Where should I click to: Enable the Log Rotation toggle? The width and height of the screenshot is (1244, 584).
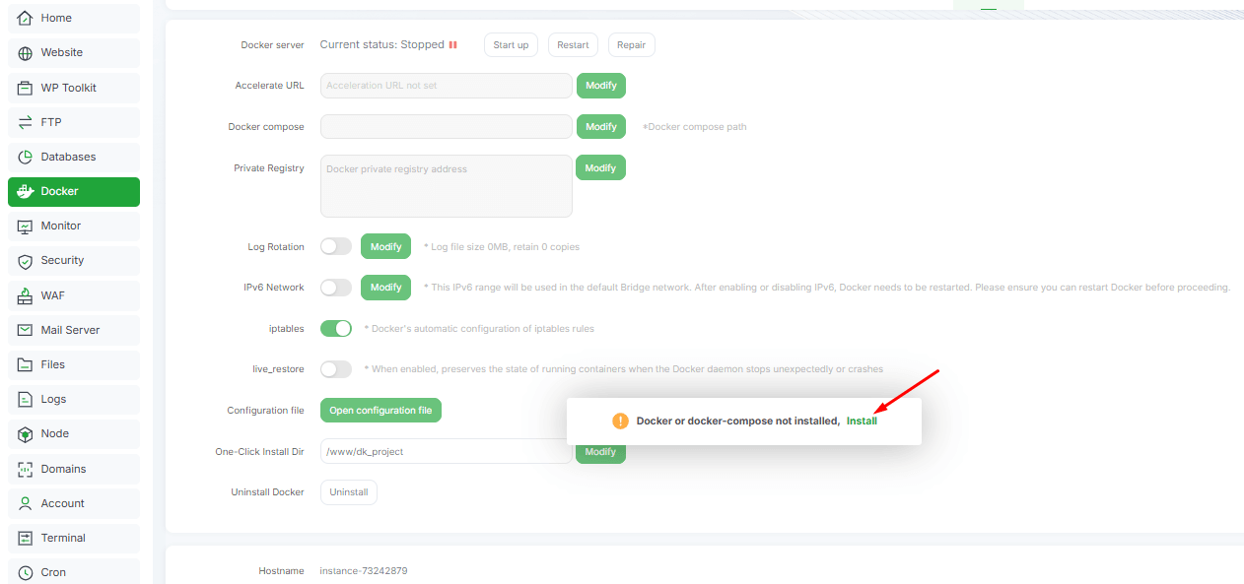pyautogui.click(x=336, y=246)
